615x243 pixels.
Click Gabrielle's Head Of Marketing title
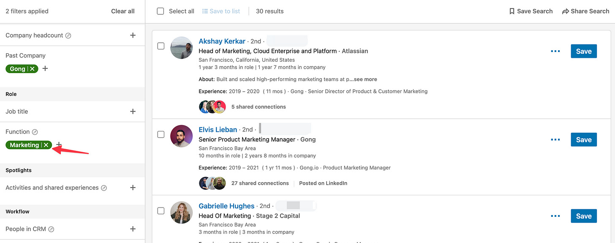[x=225, y=216]
